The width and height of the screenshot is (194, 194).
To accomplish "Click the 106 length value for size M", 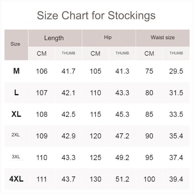I will point(42,71).
